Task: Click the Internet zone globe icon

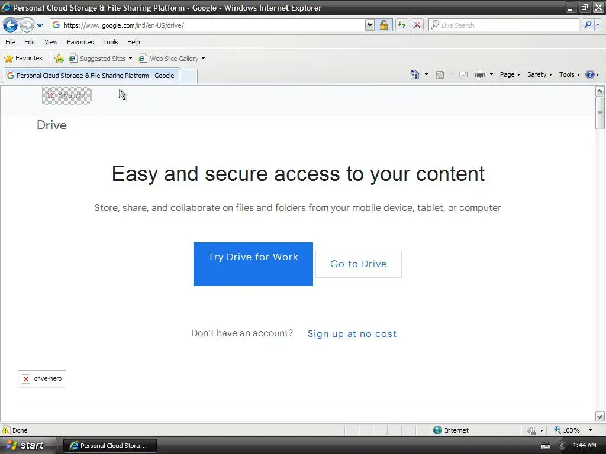Action: [437, 430]
